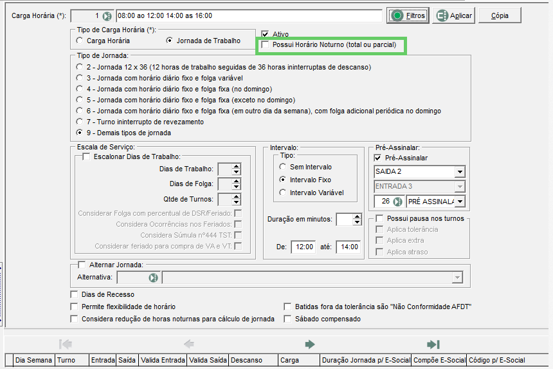553x369 pixels.
Task: Go to previous record arrow
Action: coord(188,344)
